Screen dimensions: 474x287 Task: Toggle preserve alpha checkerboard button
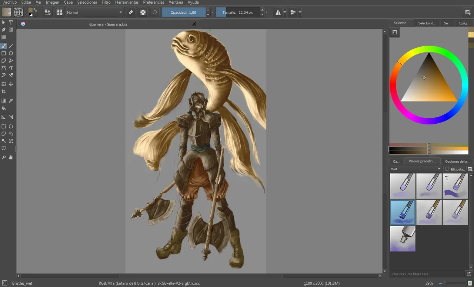pyautogui.click(x=143, y=12)
